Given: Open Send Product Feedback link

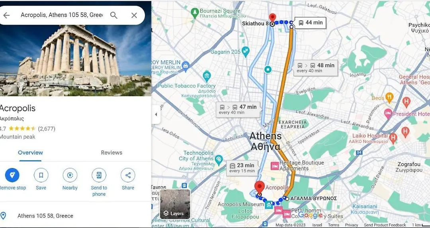Looking at the screenshot, I should [x=385, y=225].
